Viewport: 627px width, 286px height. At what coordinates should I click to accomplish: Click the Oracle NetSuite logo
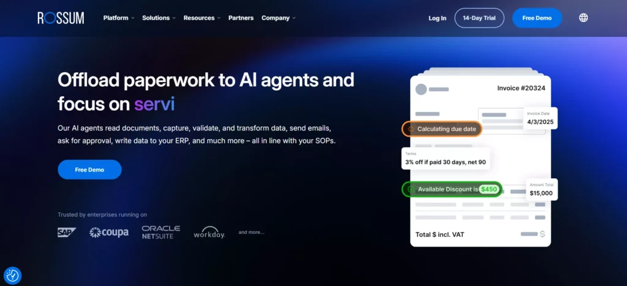[x=161, y=232]
